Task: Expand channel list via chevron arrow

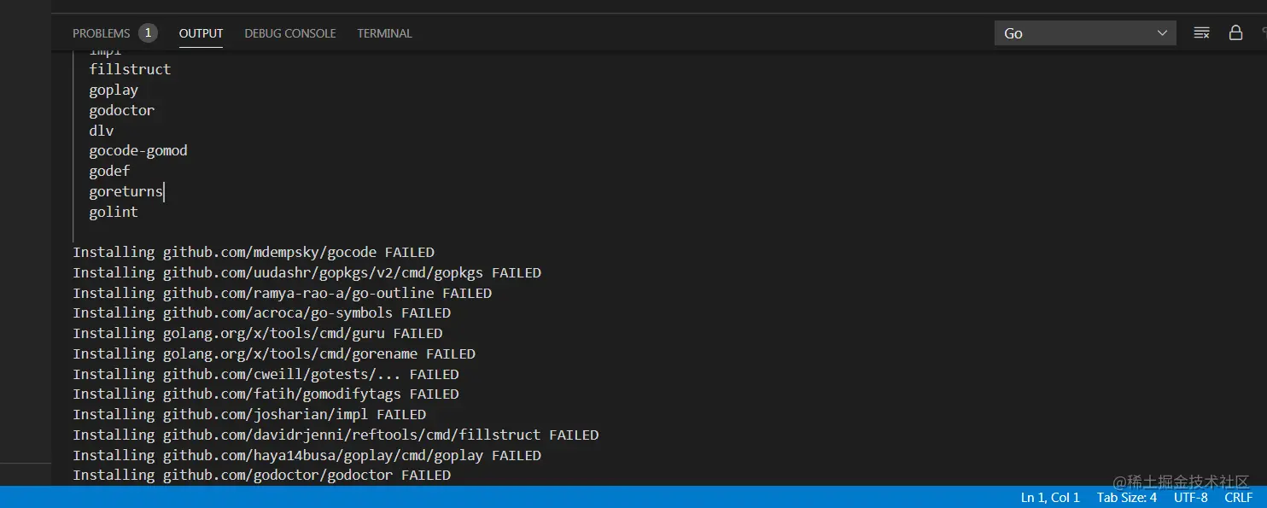Action: tap(1162, 33)
